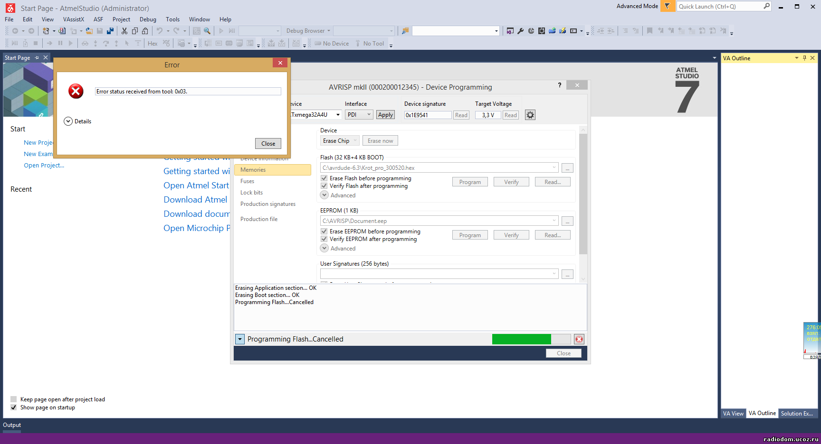Open the File menu
The width and height of the screenshot is (821, 444).
click(x=9, y=19)
